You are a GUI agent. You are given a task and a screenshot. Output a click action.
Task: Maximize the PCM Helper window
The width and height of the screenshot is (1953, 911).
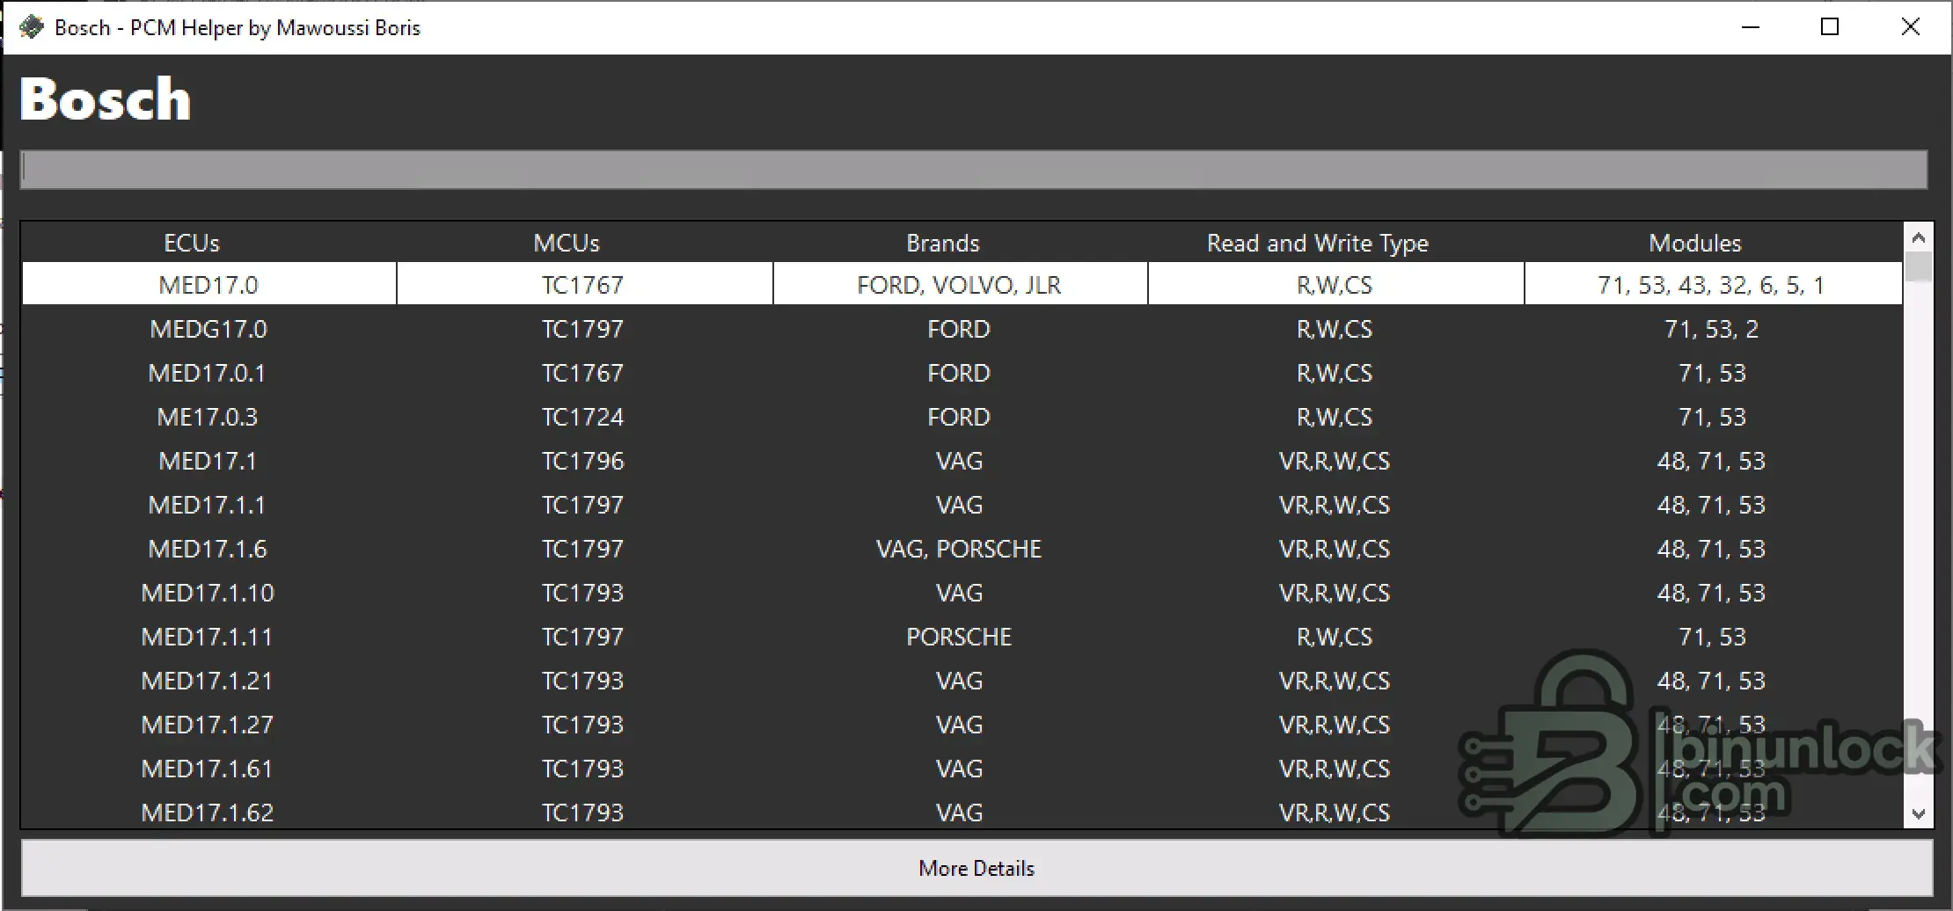coord(1830,27)
